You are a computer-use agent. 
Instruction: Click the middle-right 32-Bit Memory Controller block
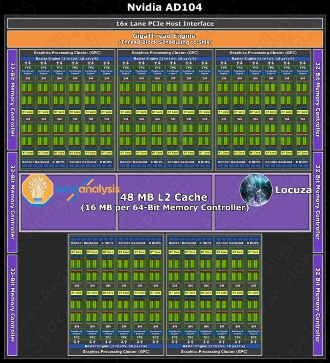point(318,202)
